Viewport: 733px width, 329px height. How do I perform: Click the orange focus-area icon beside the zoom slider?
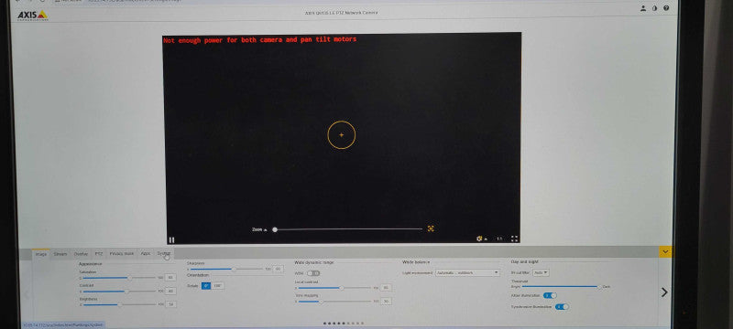coord(431,228)
